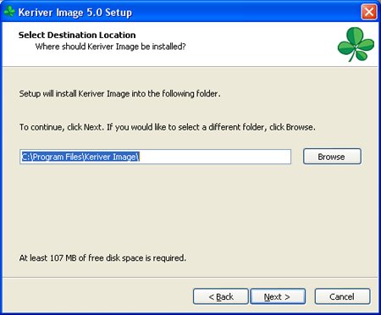
Task: Open the Browse folder dialog
Action: 332,157
